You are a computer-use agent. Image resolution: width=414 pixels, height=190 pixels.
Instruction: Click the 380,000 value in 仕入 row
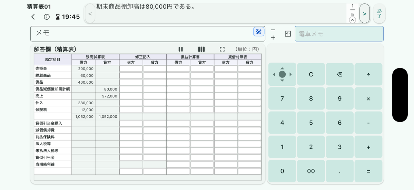[x=86, y=103]
